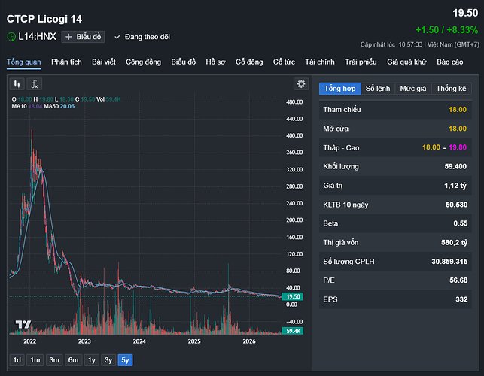Click the P/E 56.68 value
Viewport: 484px width, 376px height.
click(458, 280)
